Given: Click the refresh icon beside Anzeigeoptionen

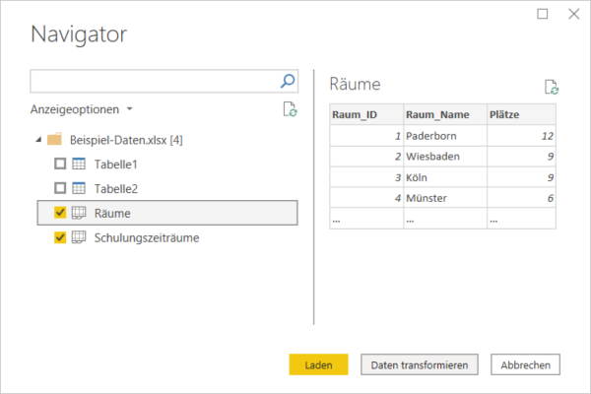Looking at the screenshot, I should pyautogui.click(x=290, y=109).
